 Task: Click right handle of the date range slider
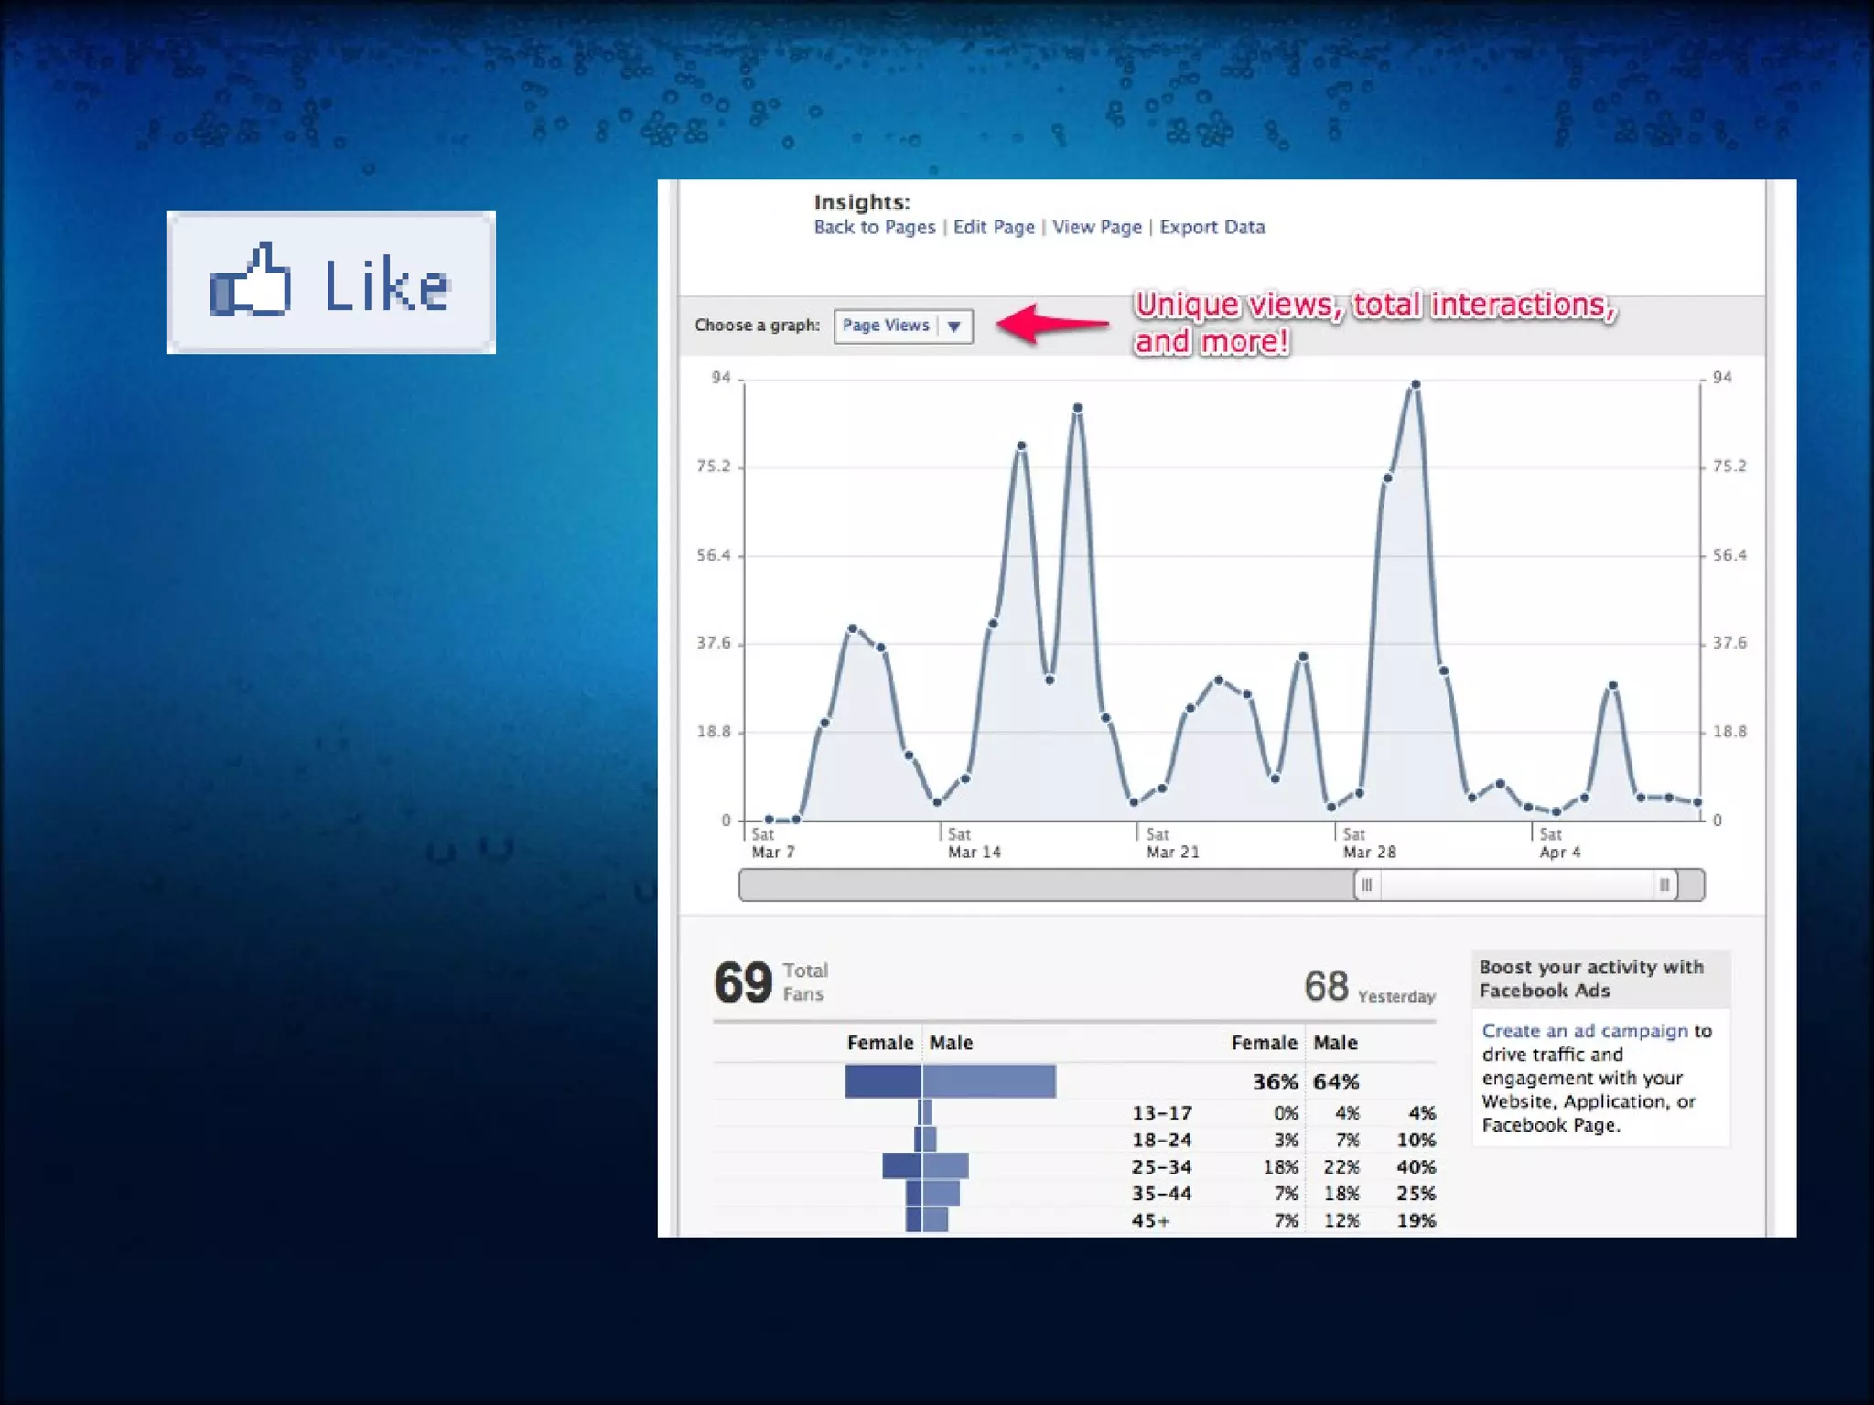[x=1664, y=885]
